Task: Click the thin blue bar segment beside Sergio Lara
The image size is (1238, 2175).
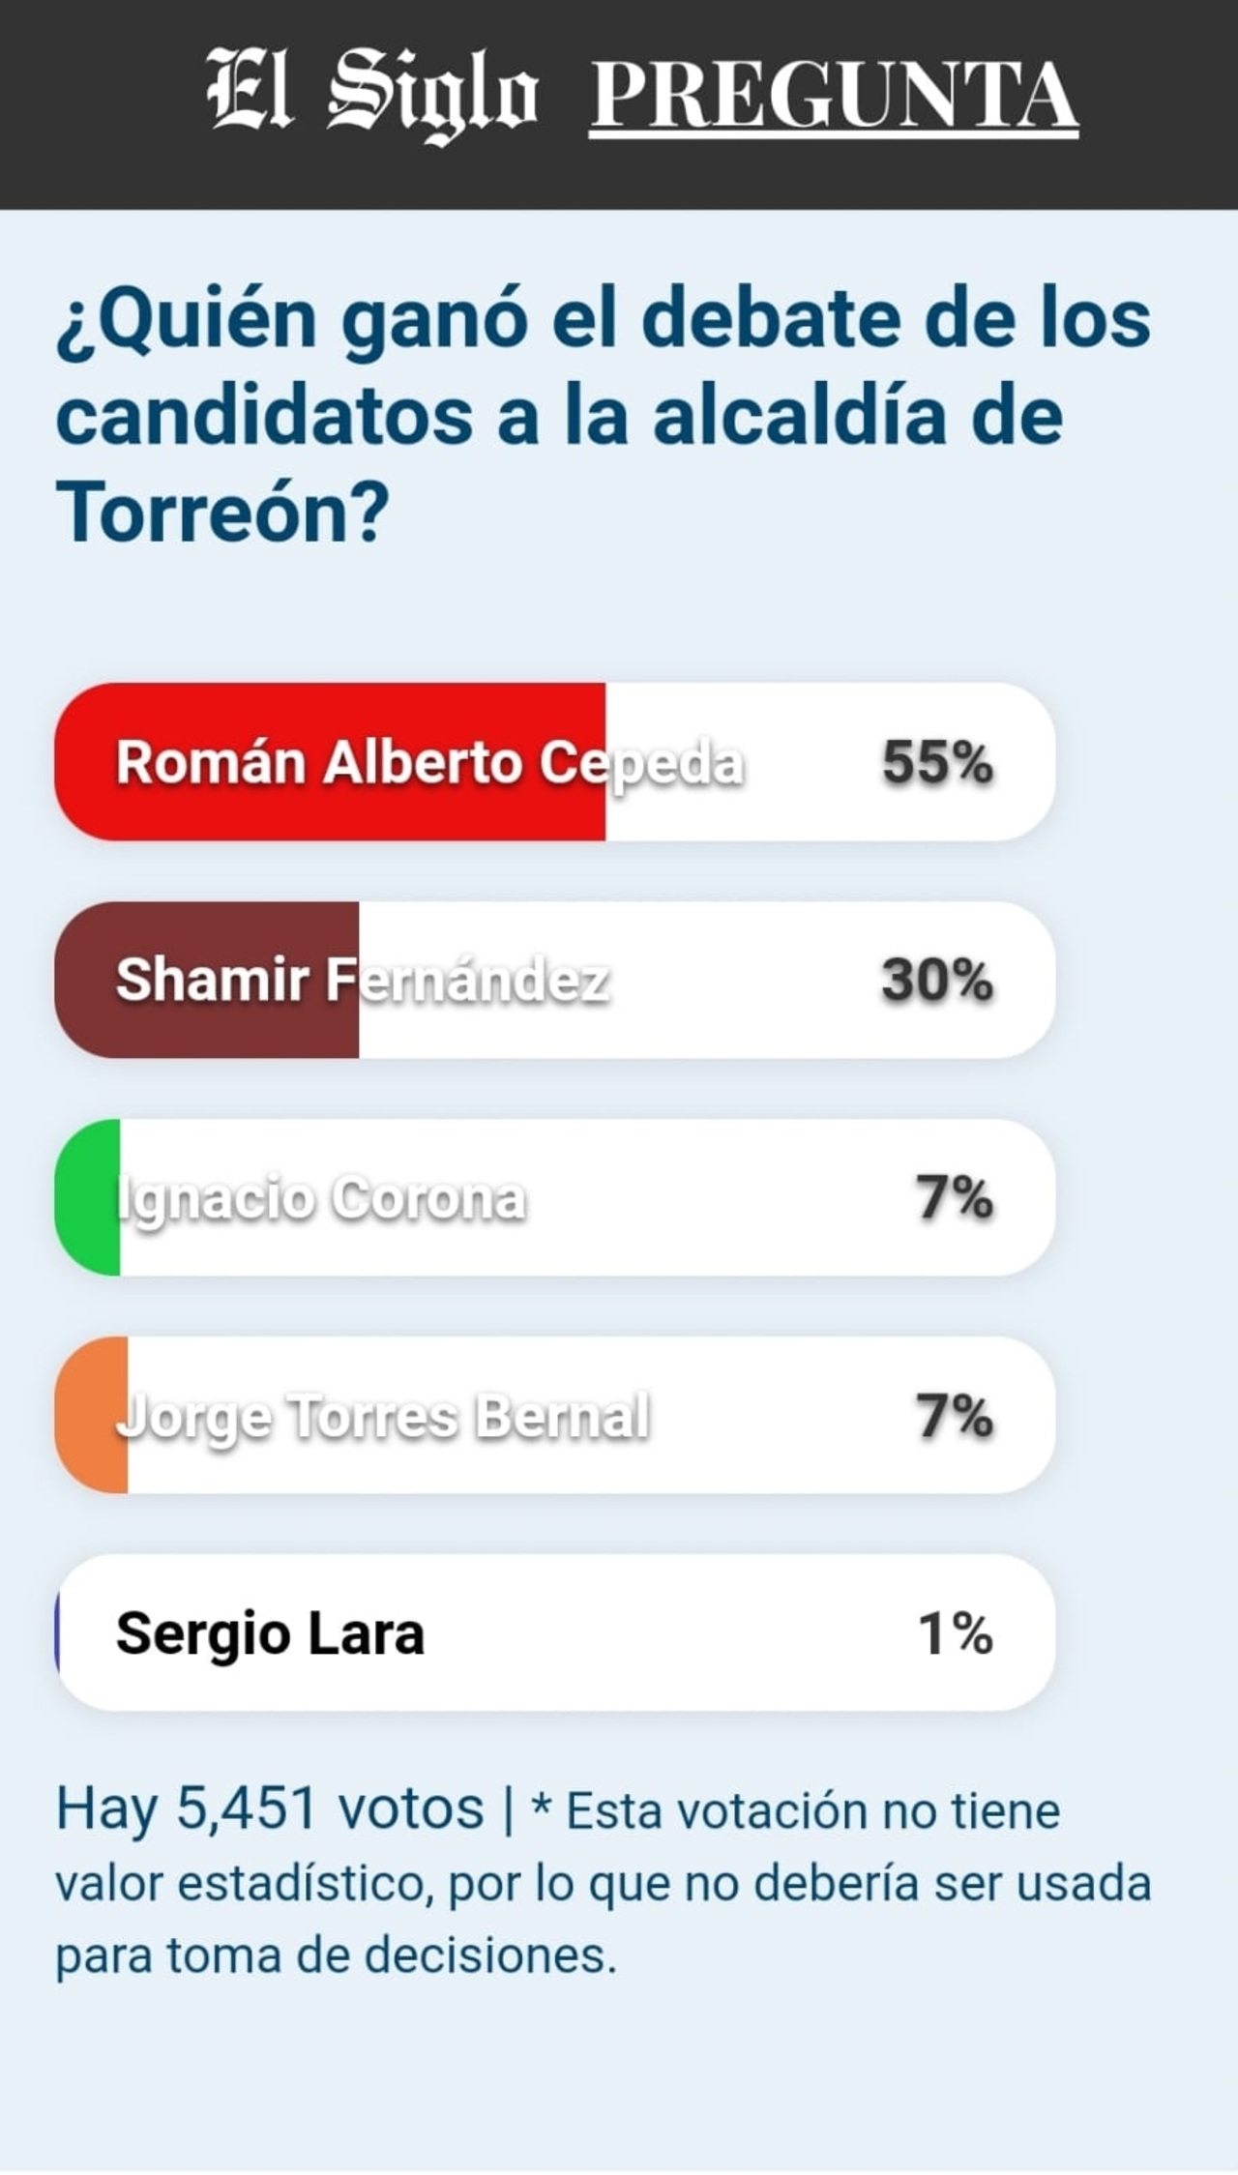Action: [58, 1633]
